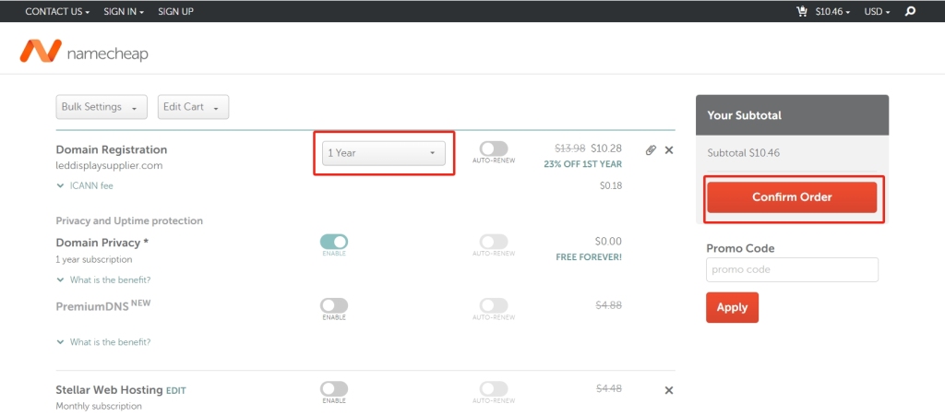Open the USD currency dropdown
Viewport: 945px width, 416px height.
point(877,11)
